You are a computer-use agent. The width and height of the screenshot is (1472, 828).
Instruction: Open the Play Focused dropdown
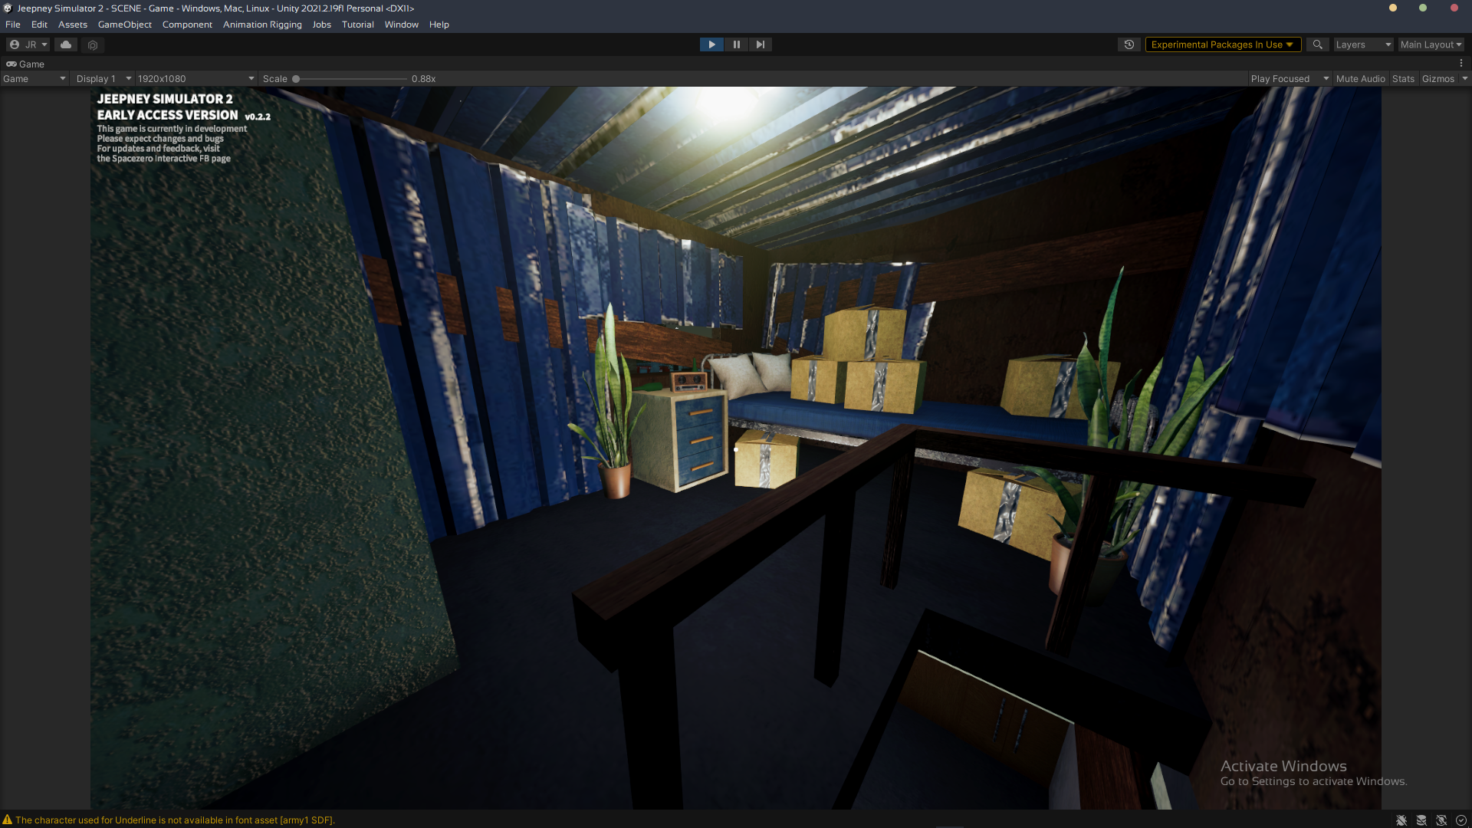1290,79
